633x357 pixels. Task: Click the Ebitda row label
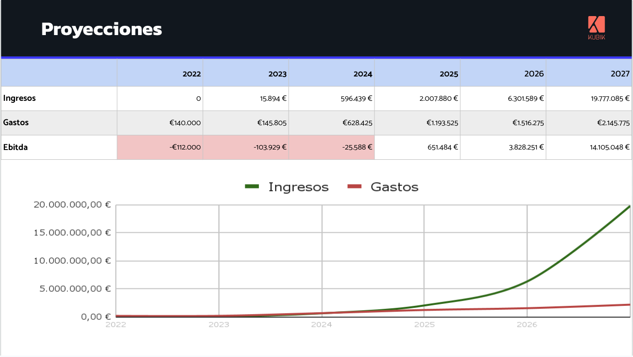[16, 147]
